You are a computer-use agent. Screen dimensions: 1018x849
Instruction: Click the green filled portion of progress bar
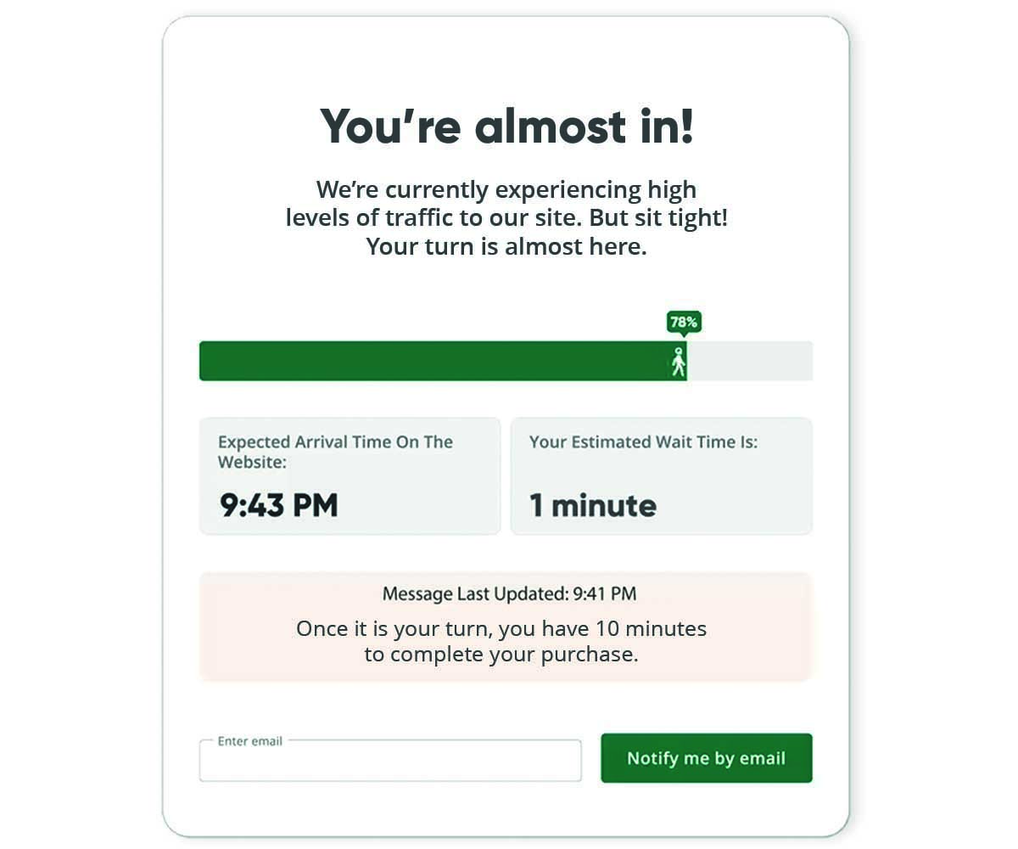pos(433,361)
